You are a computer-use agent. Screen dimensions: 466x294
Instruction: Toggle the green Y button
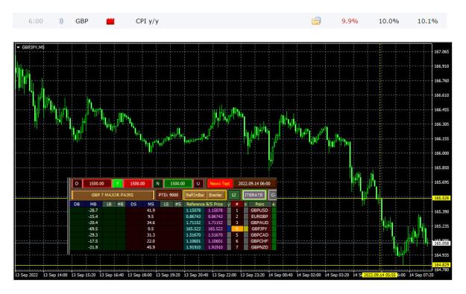click(x=117, y=184)
